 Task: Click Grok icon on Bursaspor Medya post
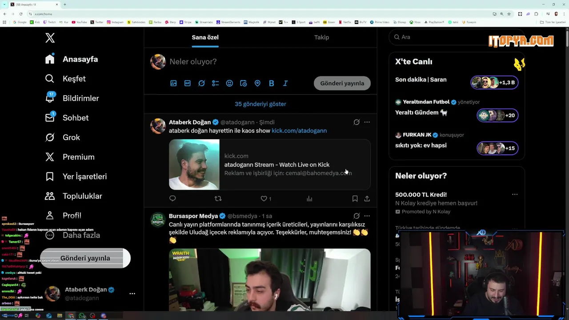click(357, 216)
